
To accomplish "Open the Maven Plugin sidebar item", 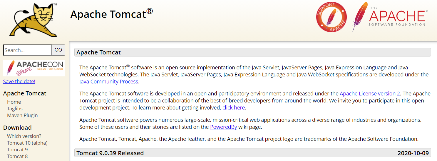I will [x=22, y=115].
